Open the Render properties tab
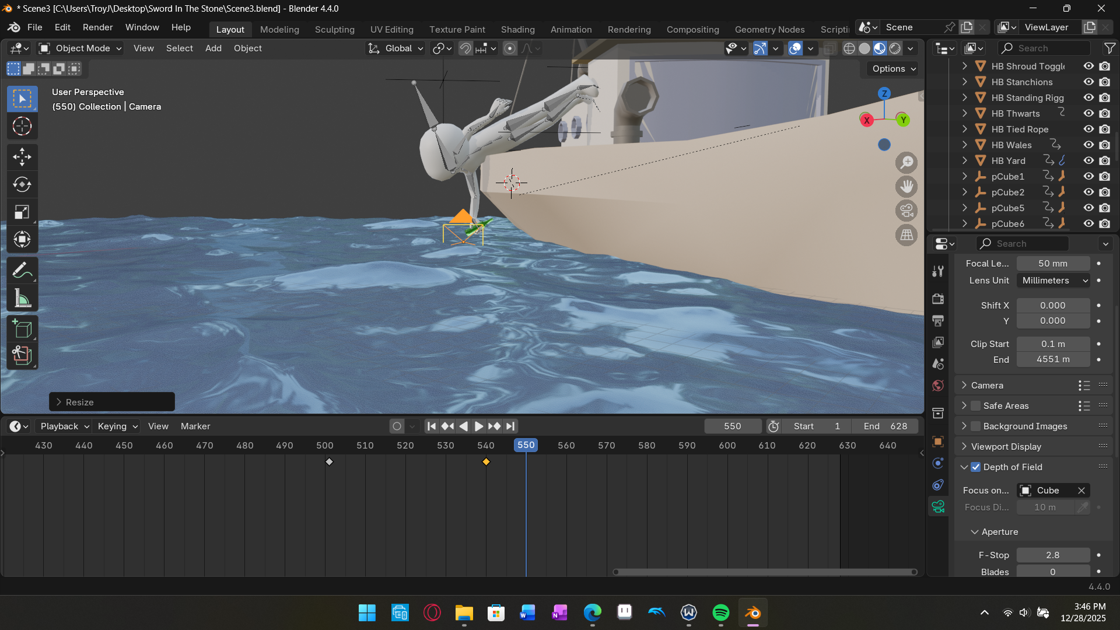1120x630 pixels. [938, 299]
